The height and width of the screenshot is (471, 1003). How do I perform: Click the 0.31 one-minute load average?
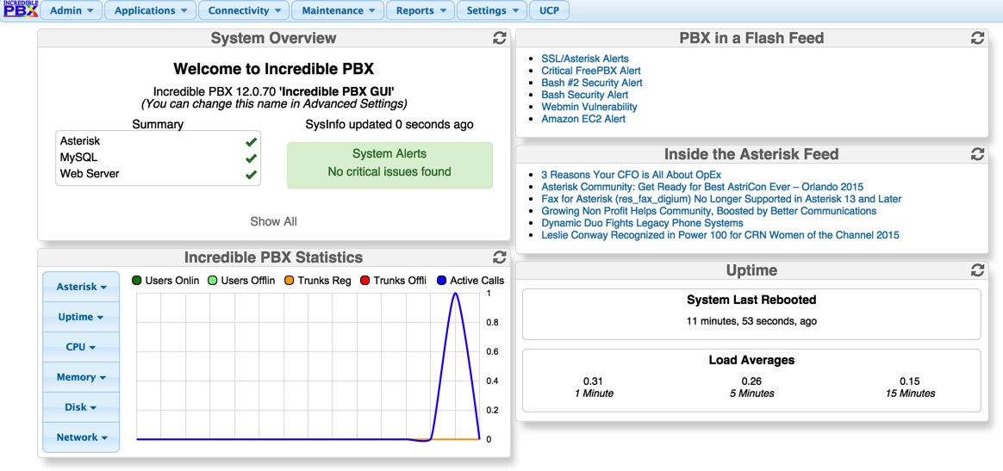tap(594, 381)
